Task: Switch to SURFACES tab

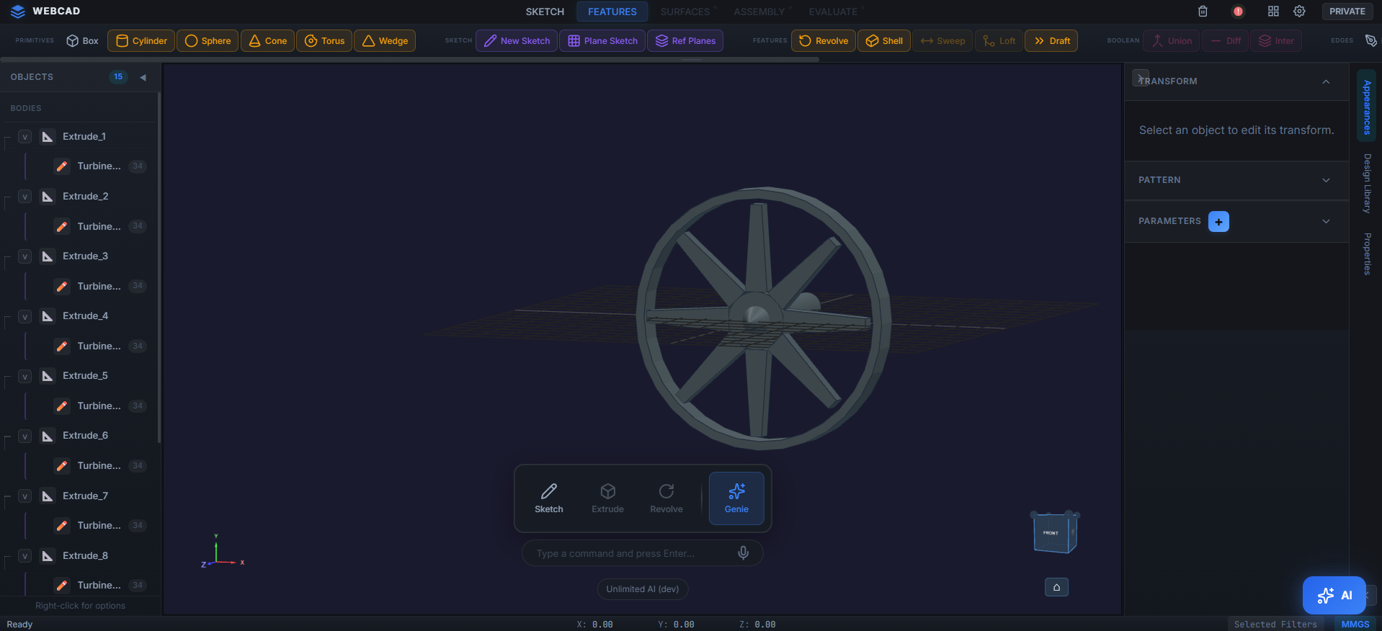Action: (x=685, y=12)
